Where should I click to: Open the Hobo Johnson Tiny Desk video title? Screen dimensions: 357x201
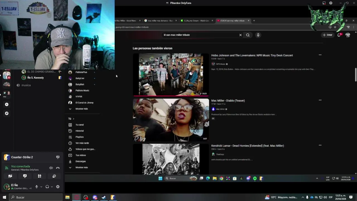coord(252,55)
